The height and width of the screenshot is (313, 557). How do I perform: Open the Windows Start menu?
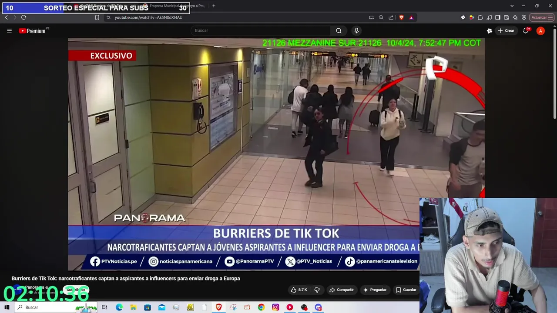click(x=7, y=307)
